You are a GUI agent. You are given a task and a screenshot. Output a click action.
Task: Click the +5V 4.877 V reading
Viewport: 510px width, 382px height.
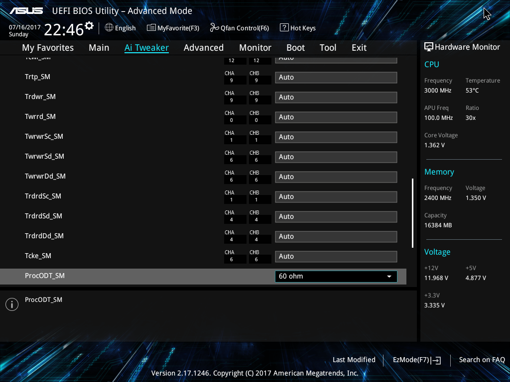tap(476, 278)
